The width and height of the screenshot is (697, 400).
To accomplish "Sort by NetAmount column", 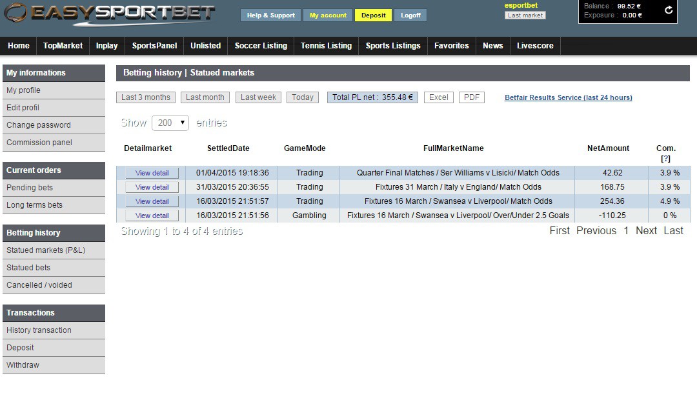I will 608,148.
